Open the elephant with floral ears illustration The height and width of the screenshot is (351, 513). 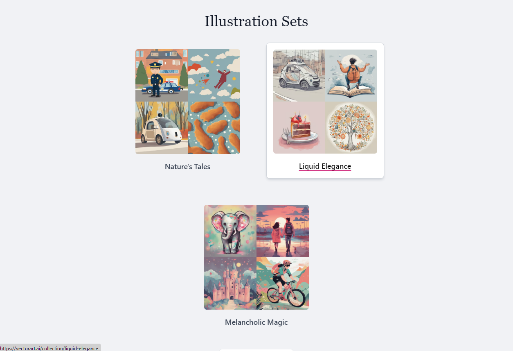[230, 231]
